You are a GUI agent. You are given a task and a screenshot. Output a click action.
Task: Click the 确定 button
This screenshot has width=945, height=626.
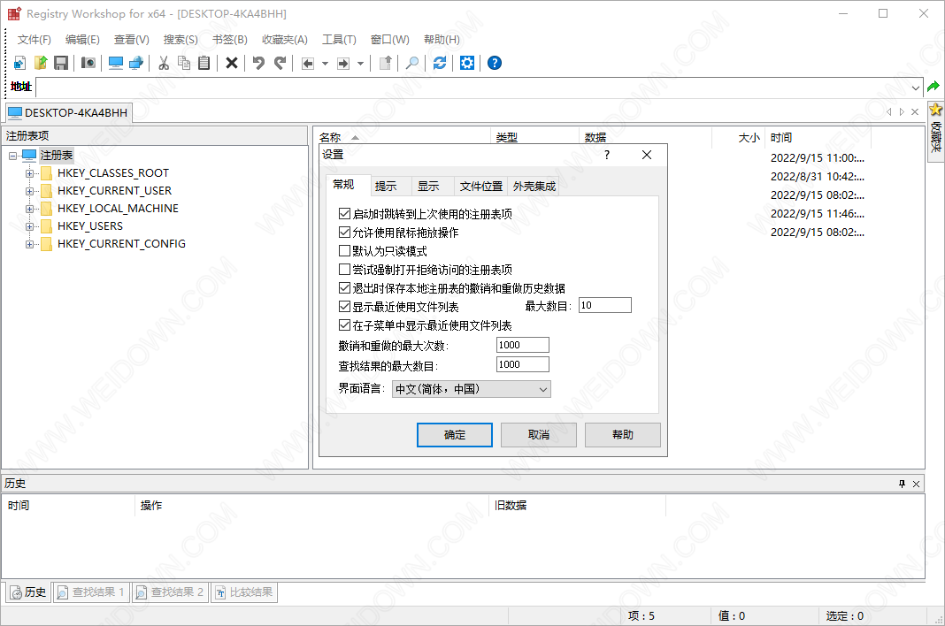pos(454,435)
